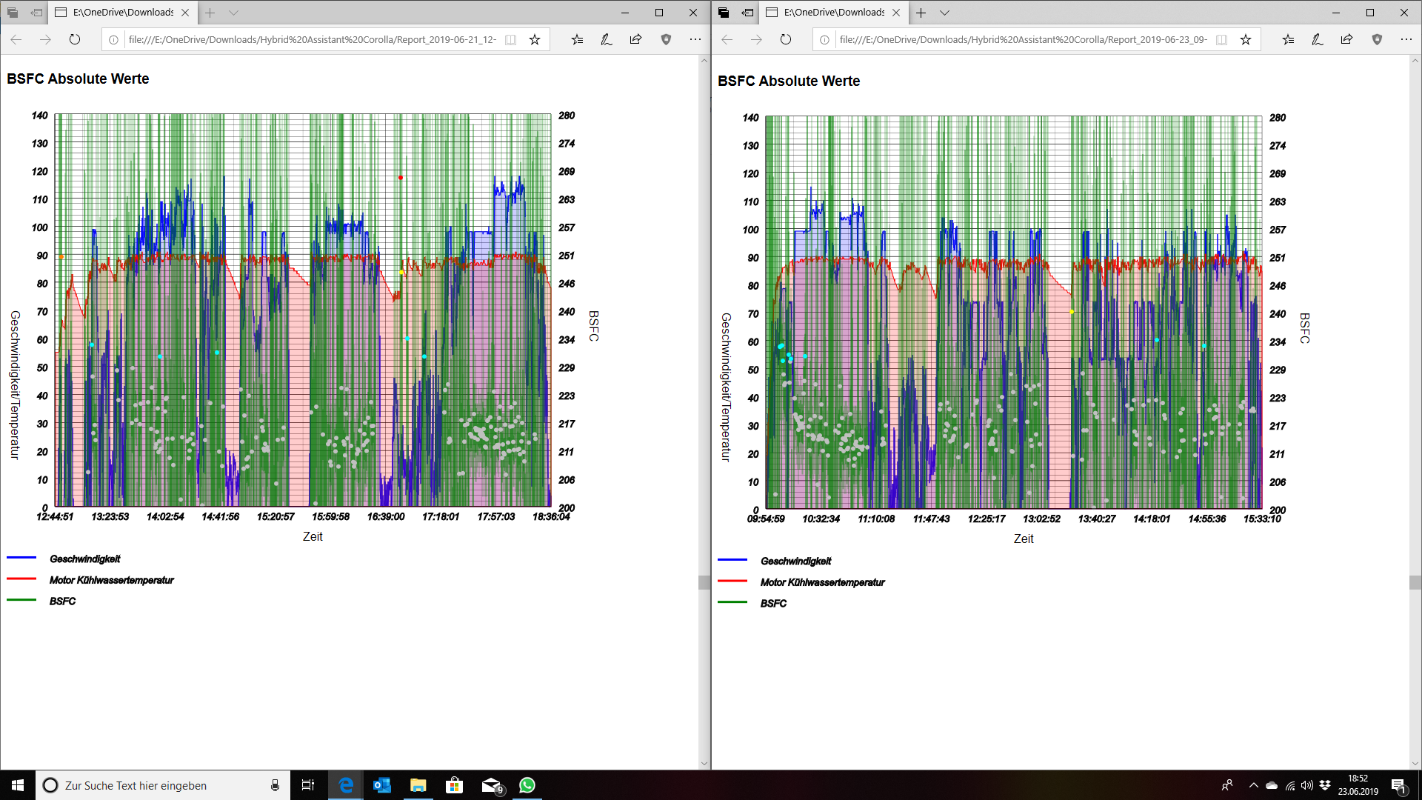Reload page in left Edge window
This screenshot has height=800, width=1422.
point(75,39)
